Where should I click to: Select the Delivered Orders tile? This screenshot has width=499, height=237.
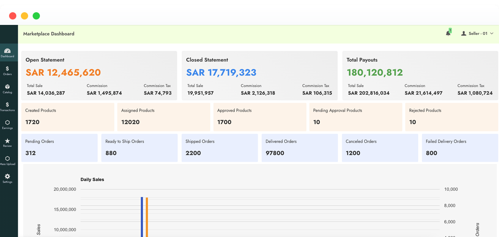[300, 148]
